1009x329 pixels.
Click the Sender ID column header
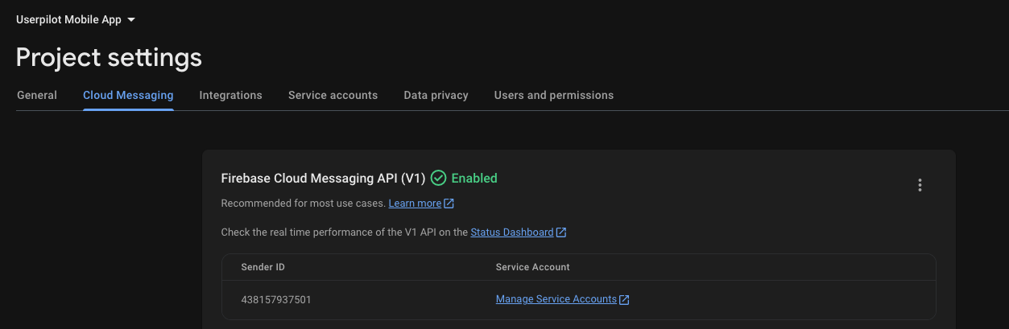point(263,267)
